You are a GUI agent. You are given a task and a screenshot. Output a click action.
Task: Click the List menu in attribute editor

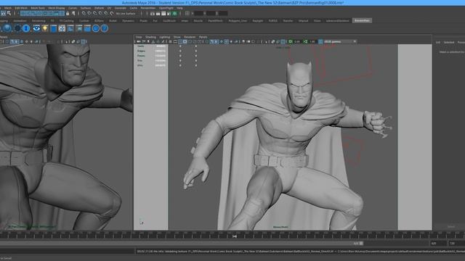(x=437, y=42)
